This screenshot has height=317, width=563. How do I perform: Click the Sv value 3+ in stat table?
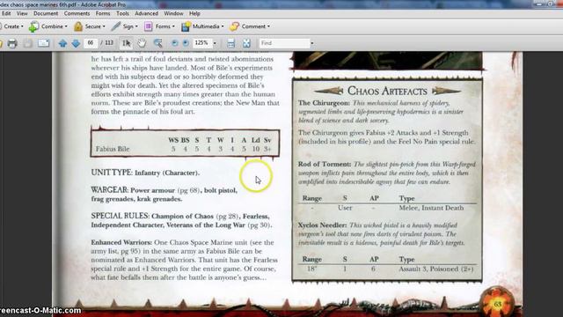267,149
